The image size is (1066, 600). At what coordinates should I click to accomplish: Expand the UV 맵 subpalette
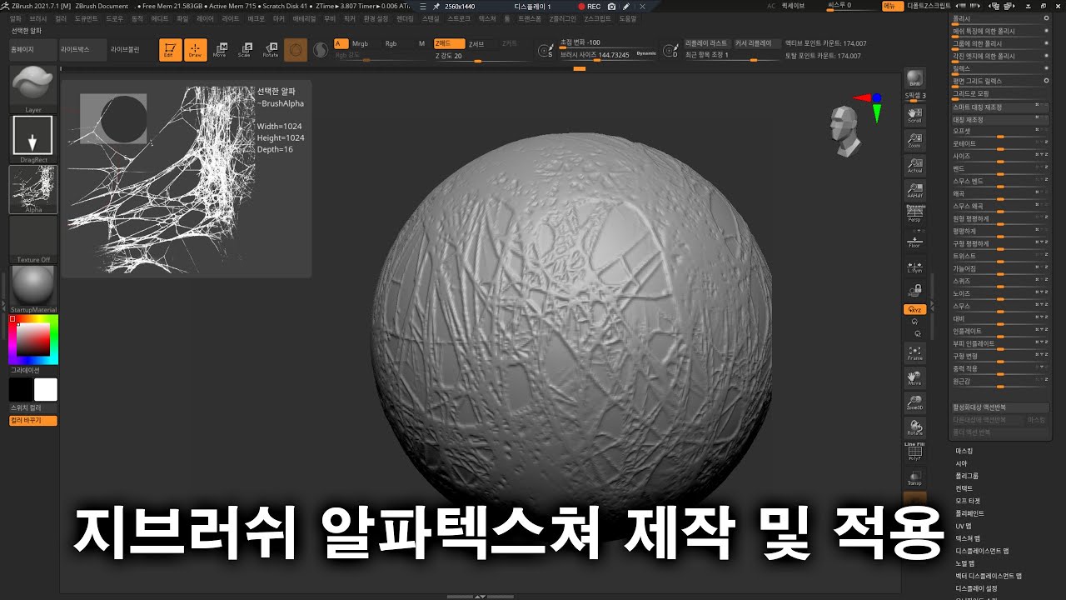[x=964, y=526]
